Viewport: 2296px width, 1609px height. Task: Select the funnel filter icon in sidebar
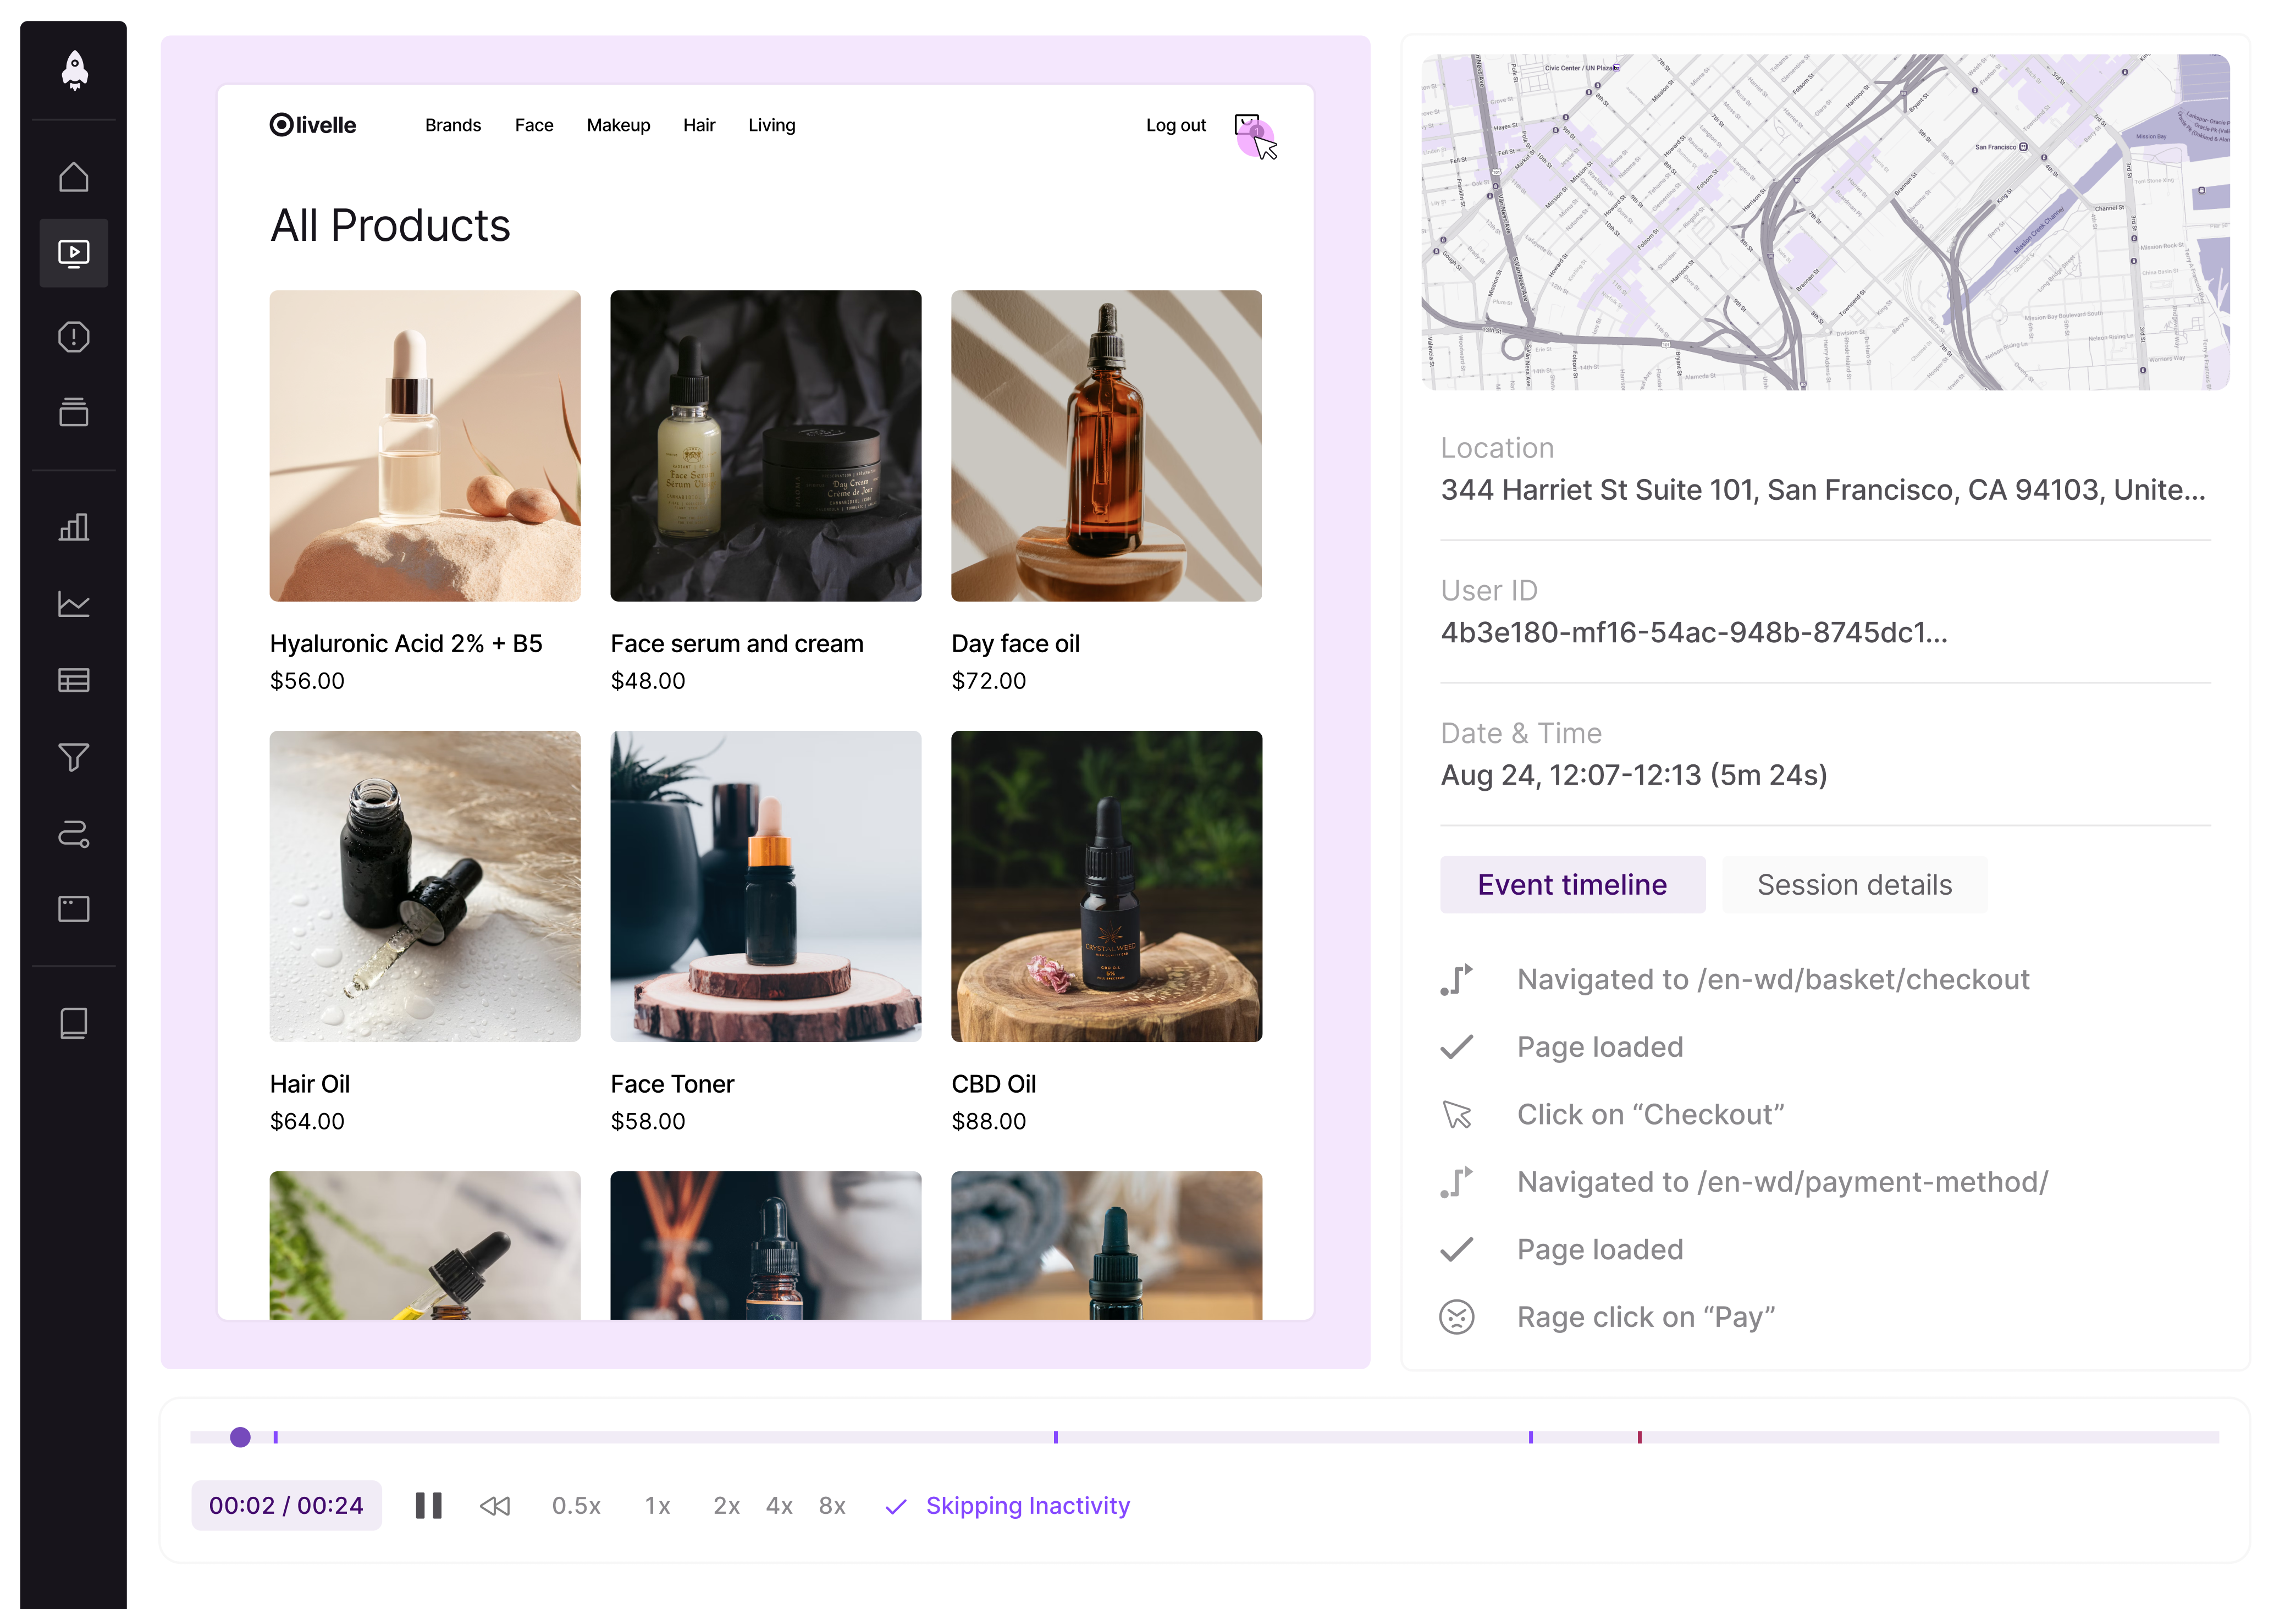click(x=73, y=757)
